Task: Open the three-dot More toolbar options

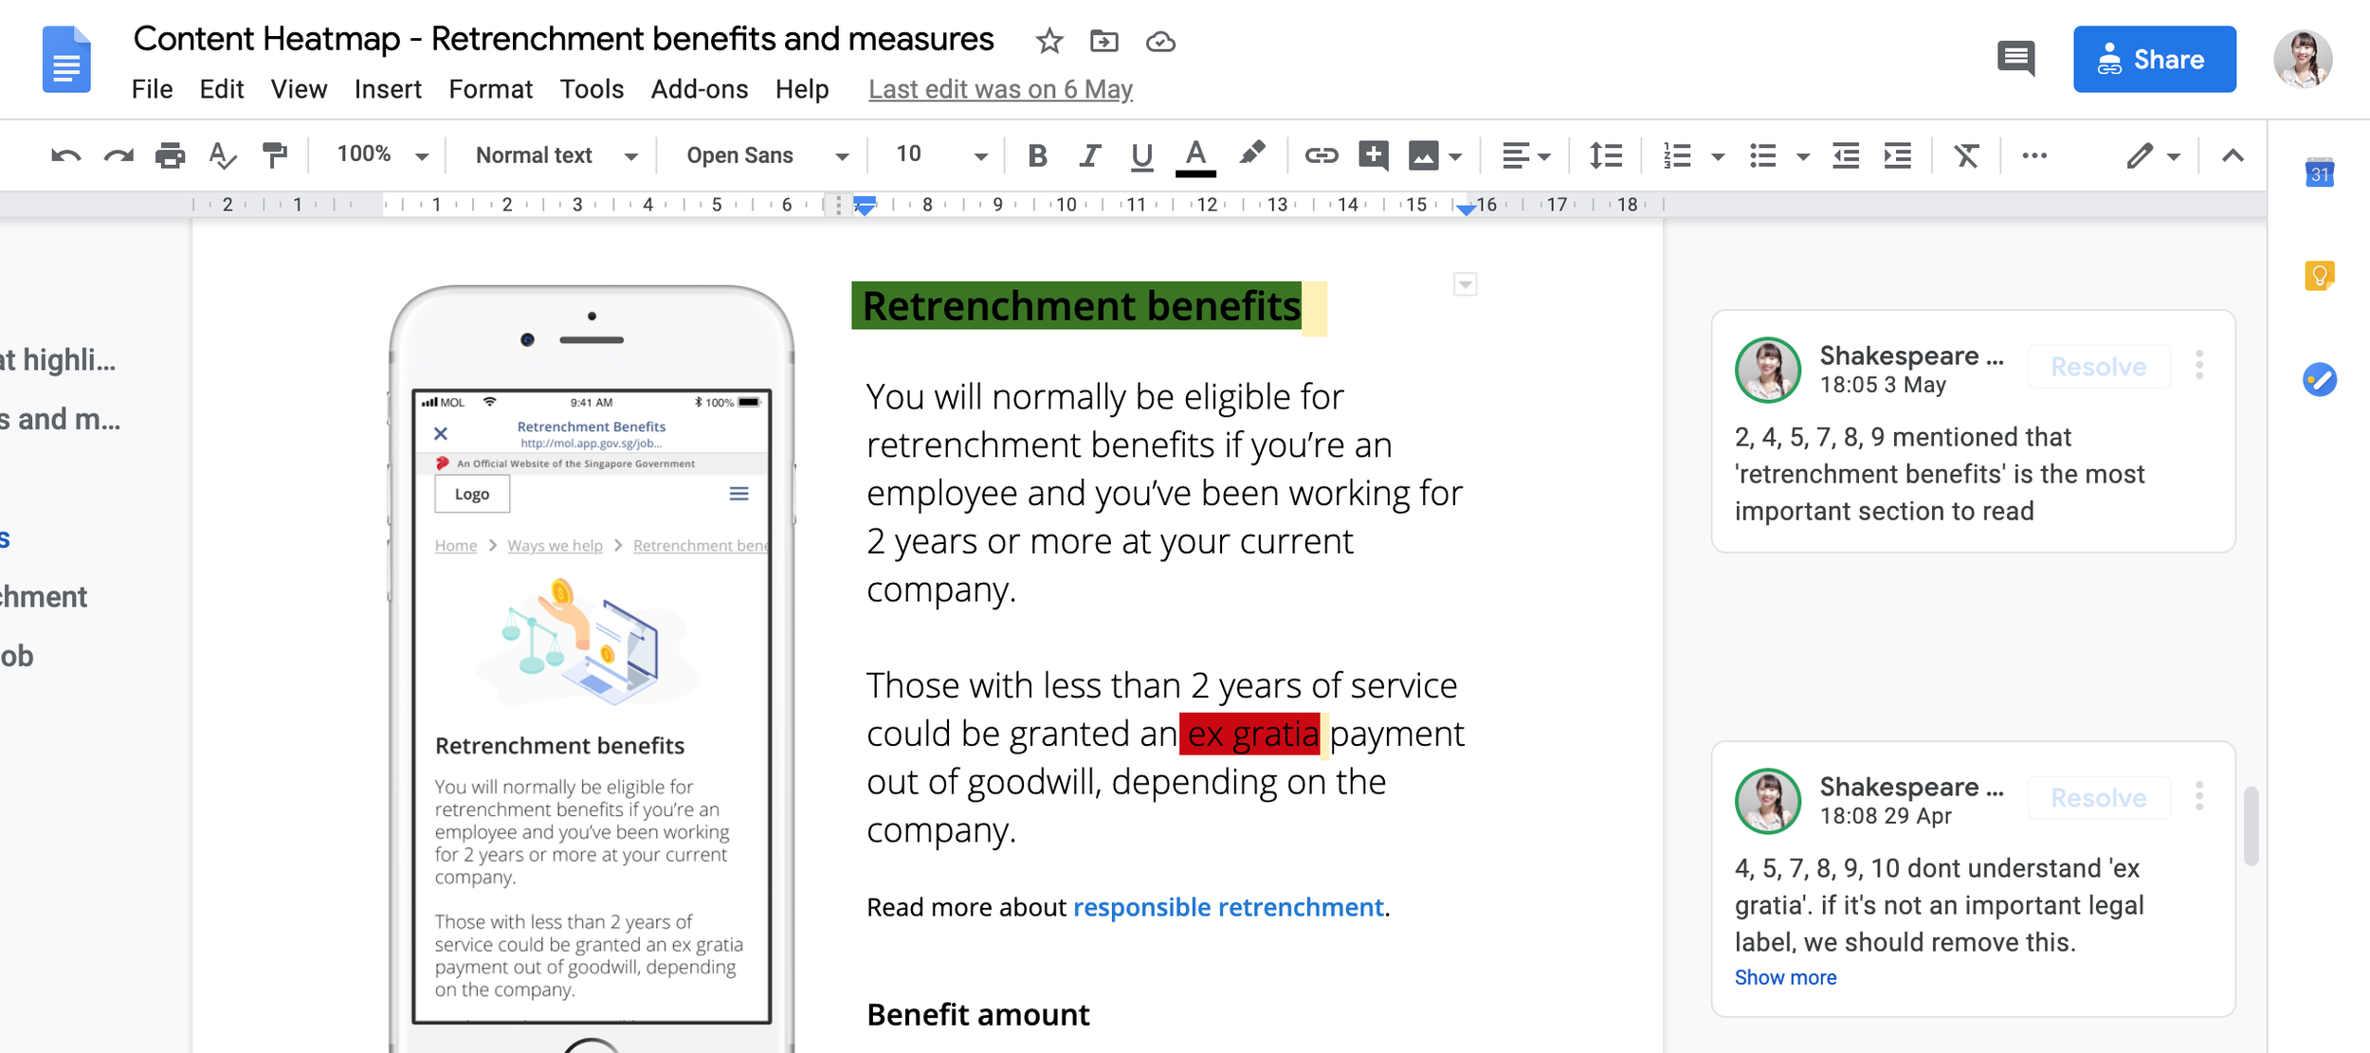Action: [2034, 155]
